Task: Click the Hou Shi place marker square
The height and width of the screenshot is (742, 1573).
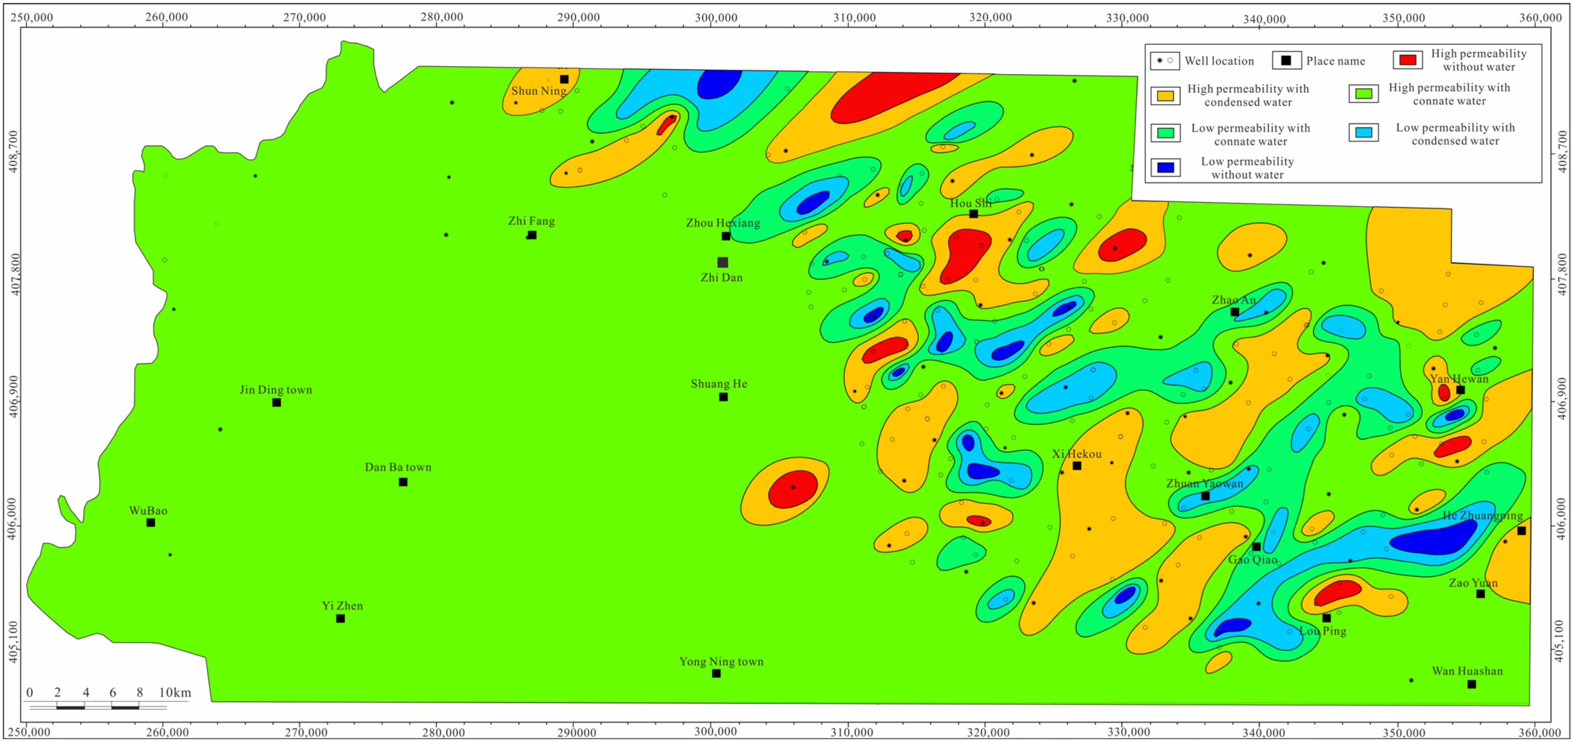Action: click(x=973, y=214)
